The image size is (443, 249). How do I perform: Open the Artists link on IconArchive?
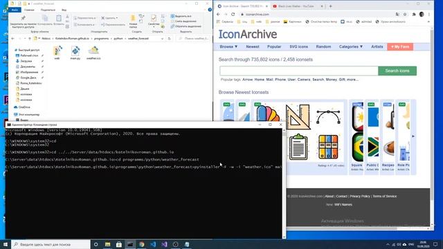point(377,46)
